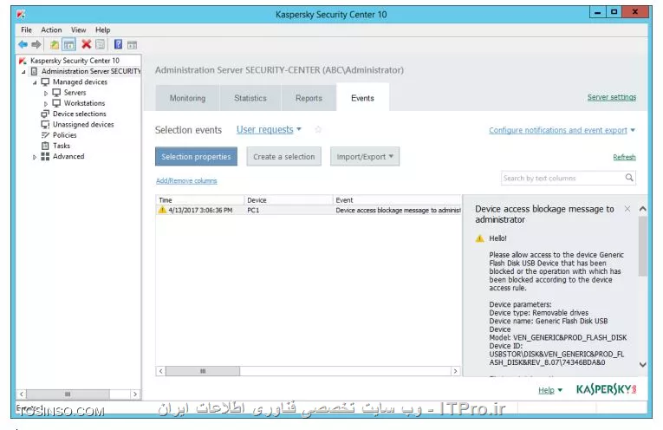Open the File menu

coord(26,29)
